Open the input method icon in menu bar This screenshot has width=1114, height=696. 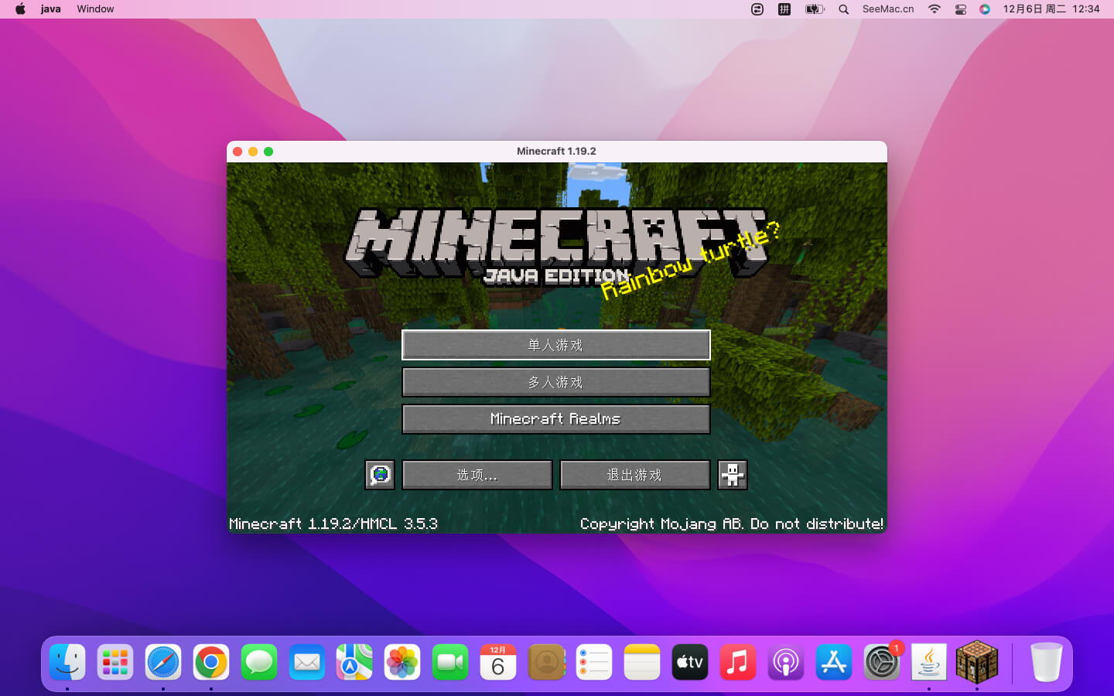point(784,9)
